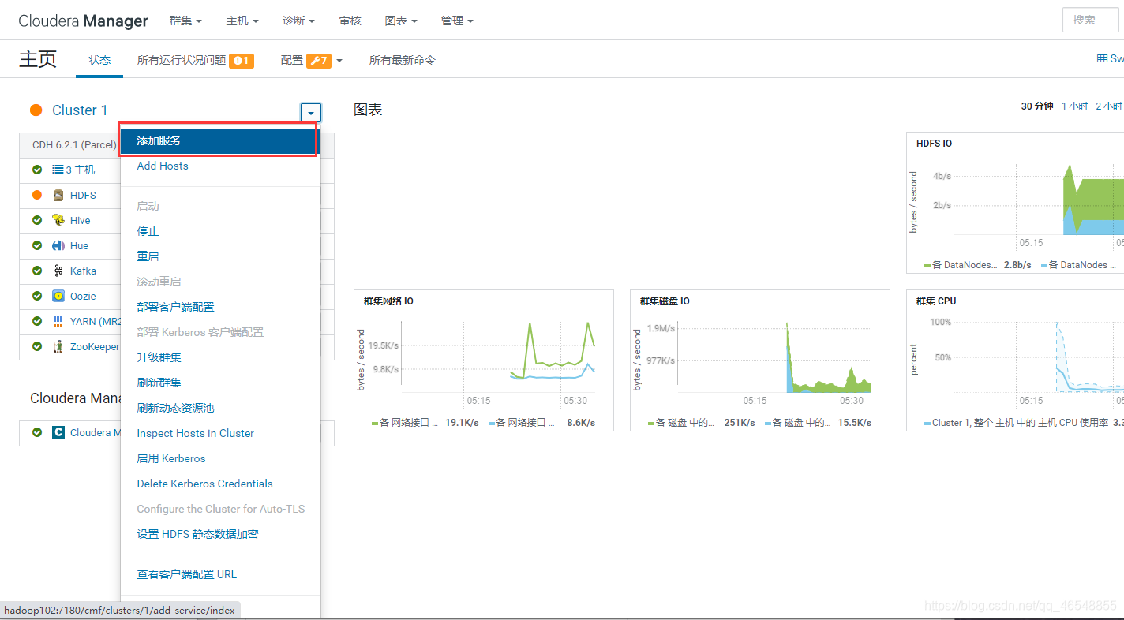Screen dimensions: 1124x620
Task: Click the Cloudera Management Service C icon
Action: (58, 432)
